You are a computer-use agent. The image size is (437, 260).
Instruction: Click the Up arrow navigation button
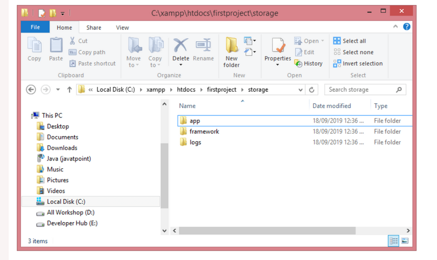(69, 90)
